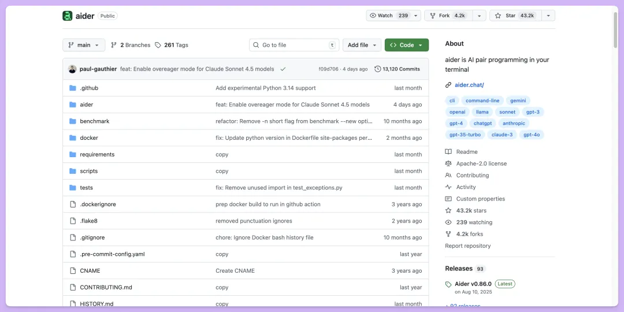
Task: Click paul-gauthier's avatar image
Action: pos(72,69)
